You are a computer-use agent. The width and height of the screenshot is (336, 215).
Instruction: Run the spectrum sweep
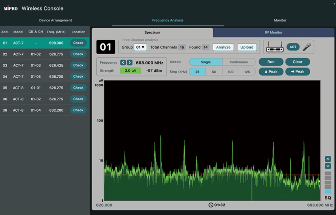[x=271, y=62]
